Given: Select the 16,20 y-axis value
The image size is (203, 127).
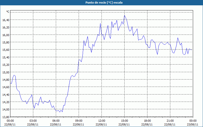Looking at the screenshot, I should [6, 27].
